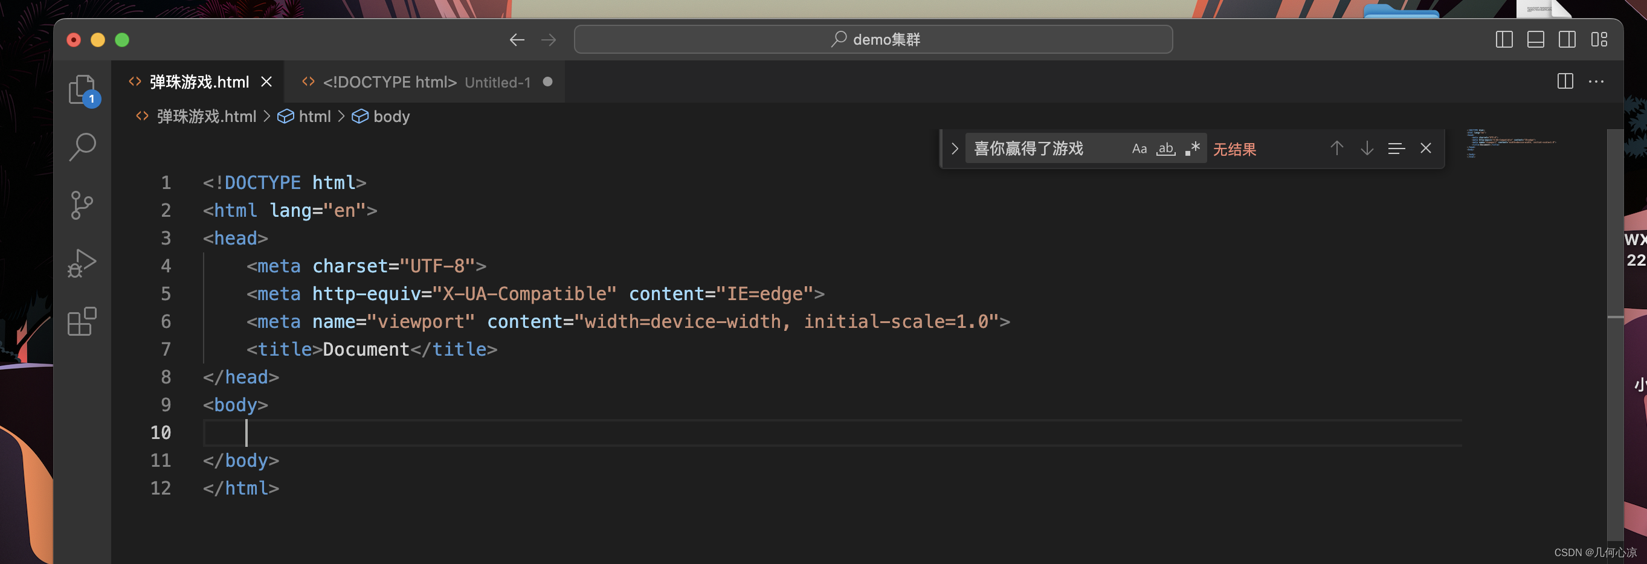Go to next match arrow
This screenshot has height=564, width=1647.
click(x=1366, y=148)
